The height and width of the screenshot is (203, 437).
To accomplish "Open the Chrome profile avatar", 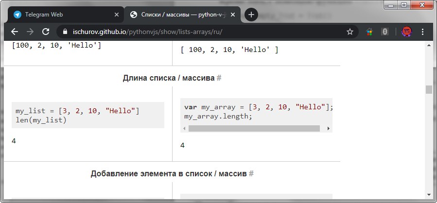I will pos(407,32).
